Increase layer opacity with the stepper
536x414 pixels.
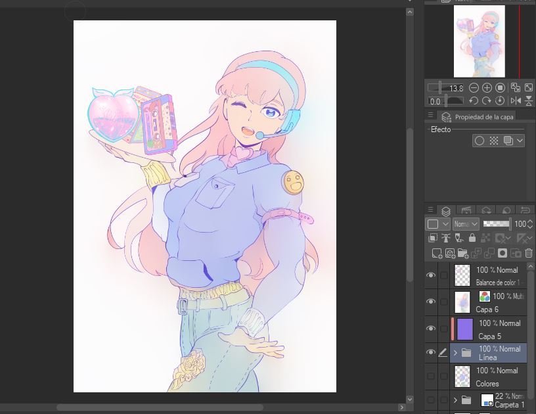(x=529, y=221)
